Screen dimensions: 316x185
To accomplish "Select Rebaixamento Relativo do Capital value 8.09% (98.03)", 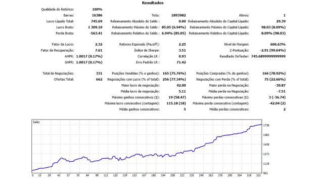I will tap(274, 33).
